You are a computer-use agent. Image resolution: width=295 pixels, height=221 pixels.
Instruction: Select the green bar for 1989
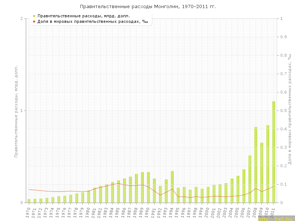[x=142, y=187]
